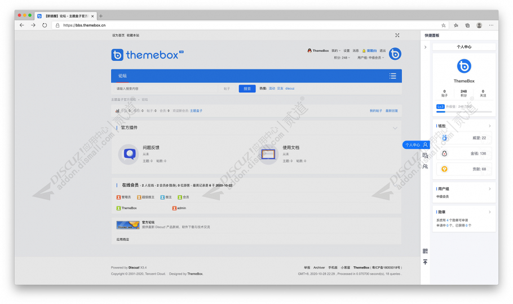Click the fullscreen expand icon above the header
The image size is (513, 304).
397,36
